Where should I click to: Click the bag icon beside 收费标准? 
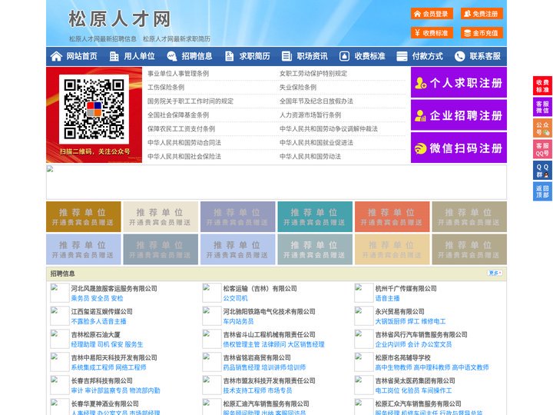(344, 56)
